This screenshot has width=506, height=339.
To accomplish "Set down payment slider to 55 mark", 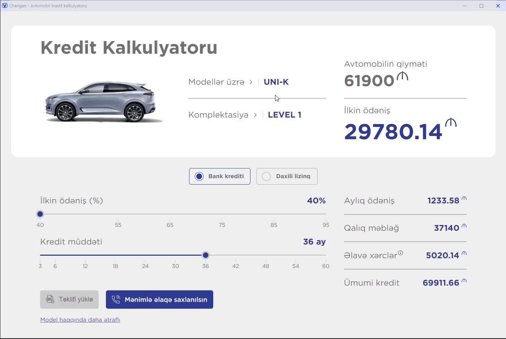I will pyautogui.click(x=118, y=214).
